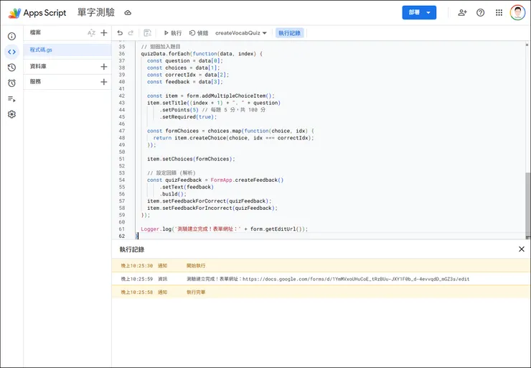This screenshot has height=368, width=531.
Task: Click the 檔案 files header
Action: click(35, 32)
